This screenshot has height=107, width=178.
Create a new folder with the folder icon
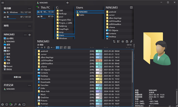pyautogui.click(x=48, y=47)
